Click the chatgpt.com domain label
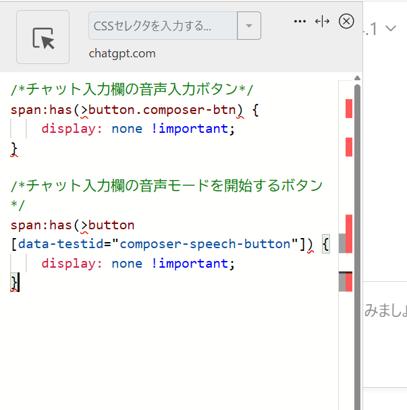 (122, 53)
